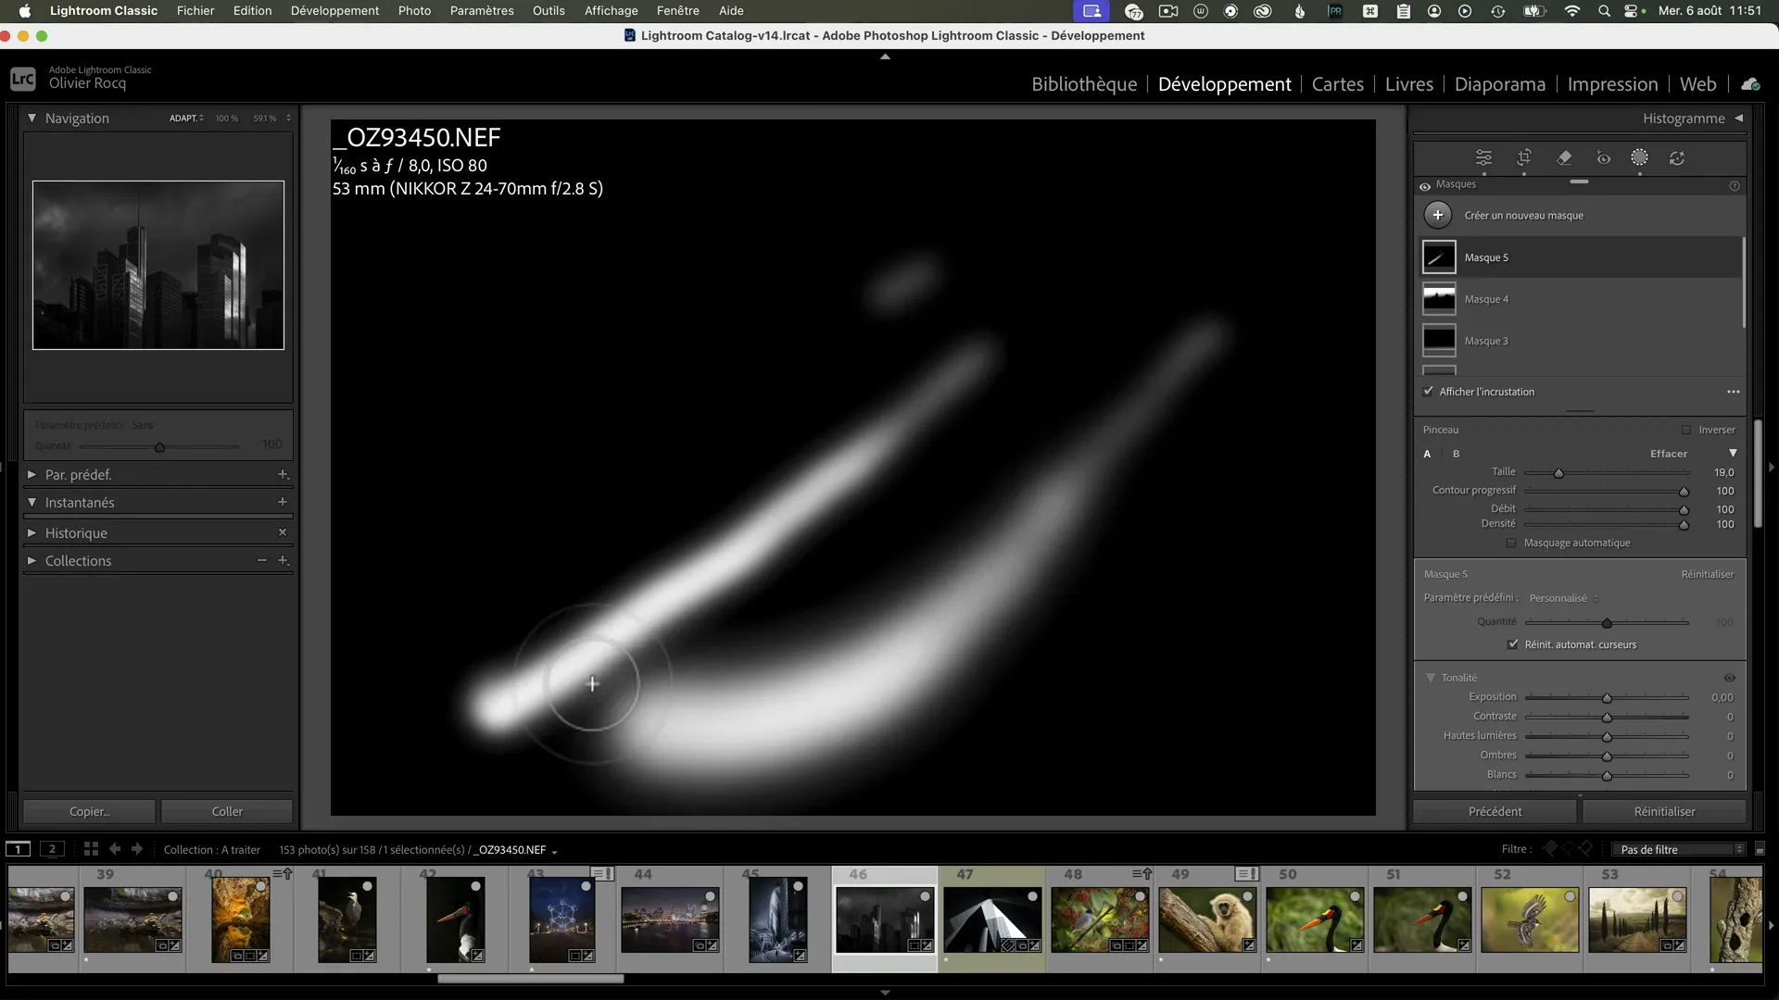Open the Fichier menu
This screenshot has width=1779, height=1000.
tap(196, 11)
